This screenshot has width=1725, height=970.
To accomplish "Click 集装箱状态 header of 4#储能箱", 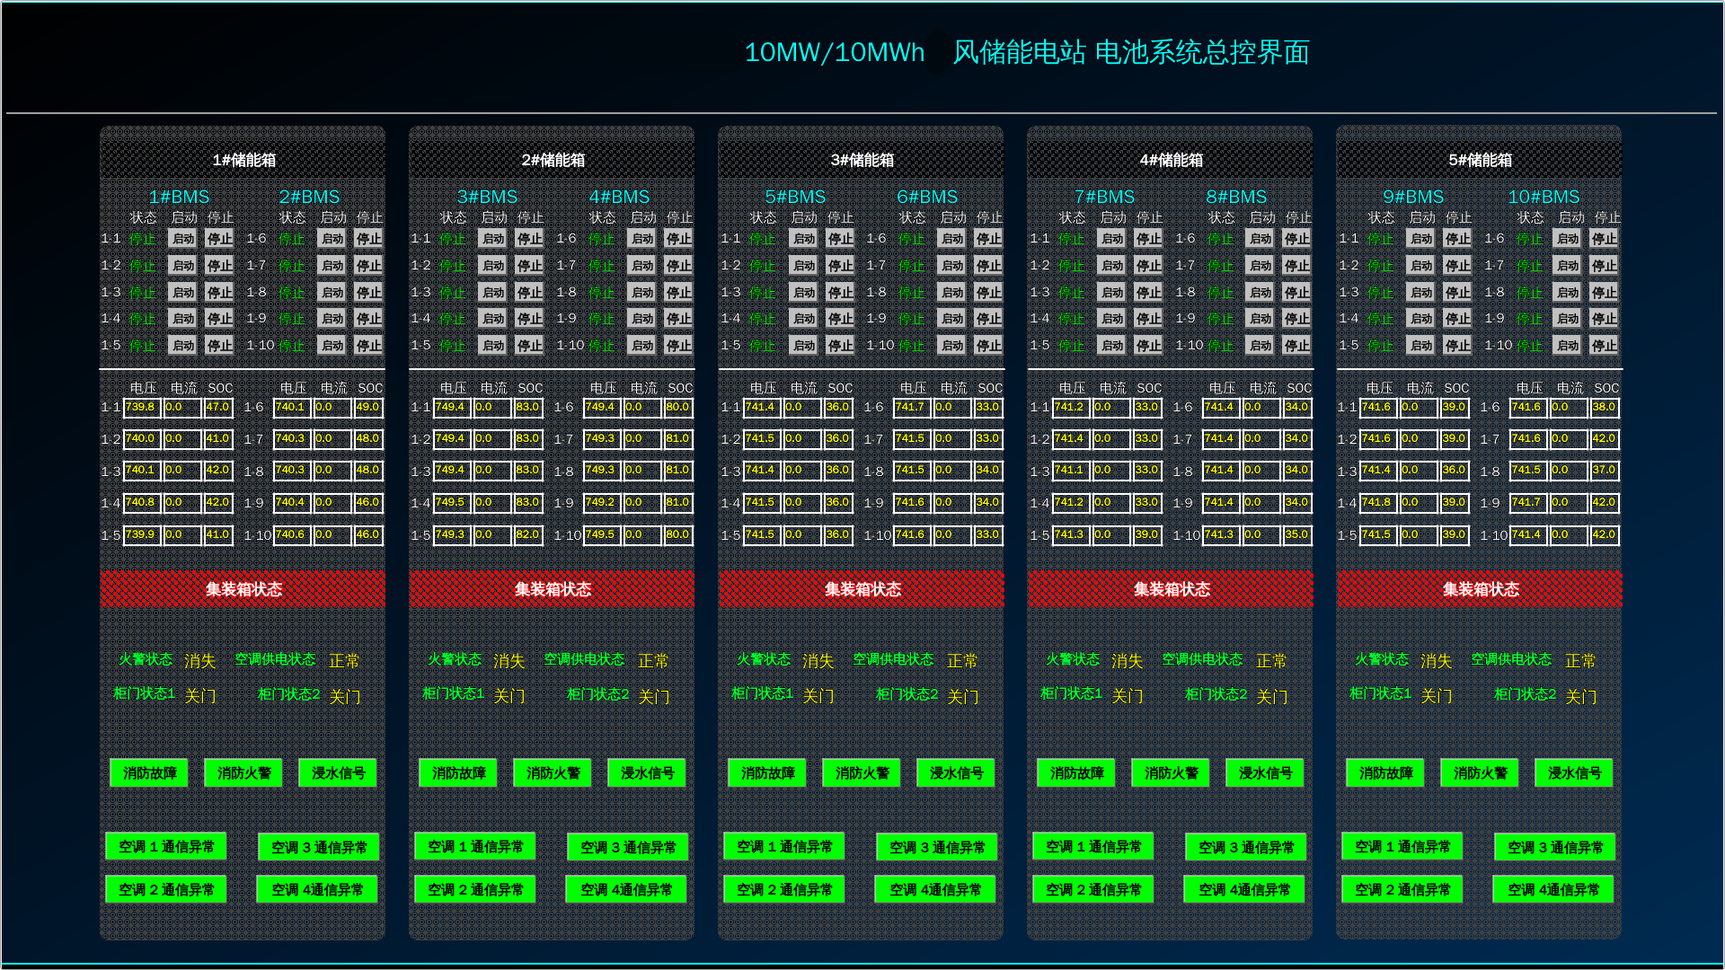I will pos(1171,589).
